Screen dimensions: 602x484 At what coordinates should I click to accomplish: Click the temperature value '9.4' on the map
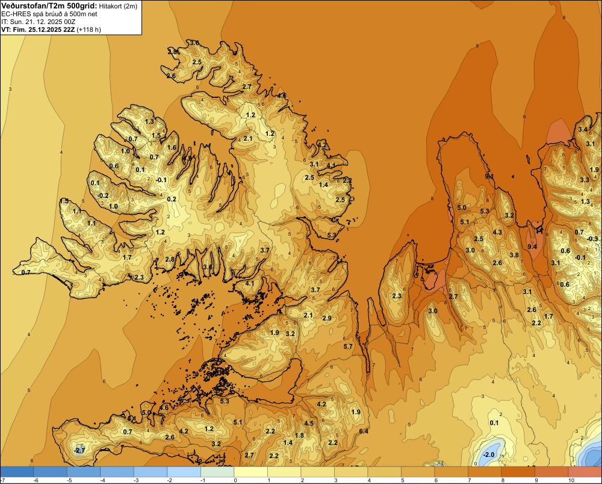tap(532, 247)
